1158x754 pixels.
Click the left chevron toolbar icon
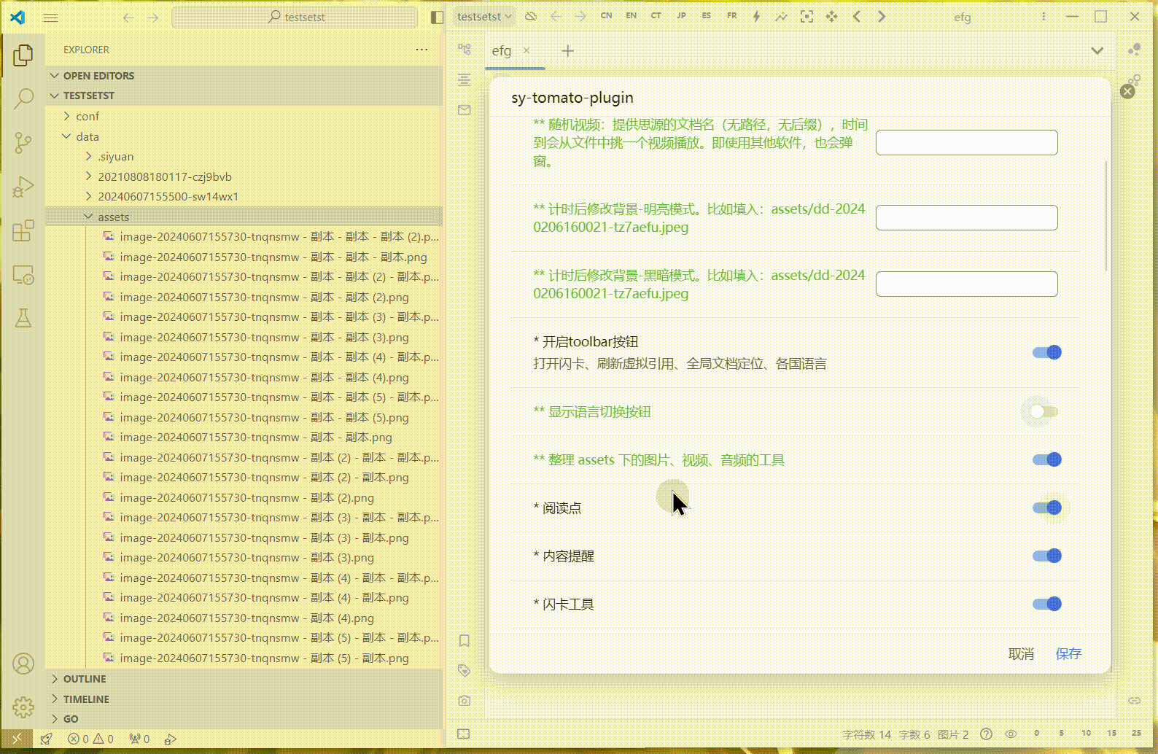[857, 16]
